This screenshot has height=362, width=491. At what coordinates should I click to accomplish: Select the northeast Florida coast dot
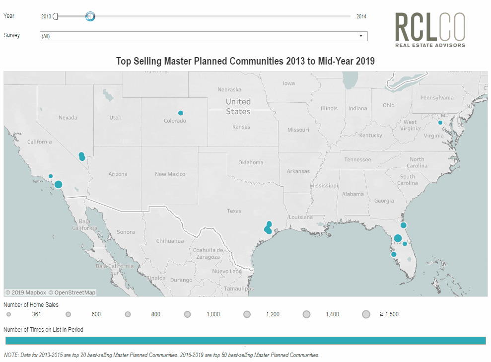click(x=404, y=225)
